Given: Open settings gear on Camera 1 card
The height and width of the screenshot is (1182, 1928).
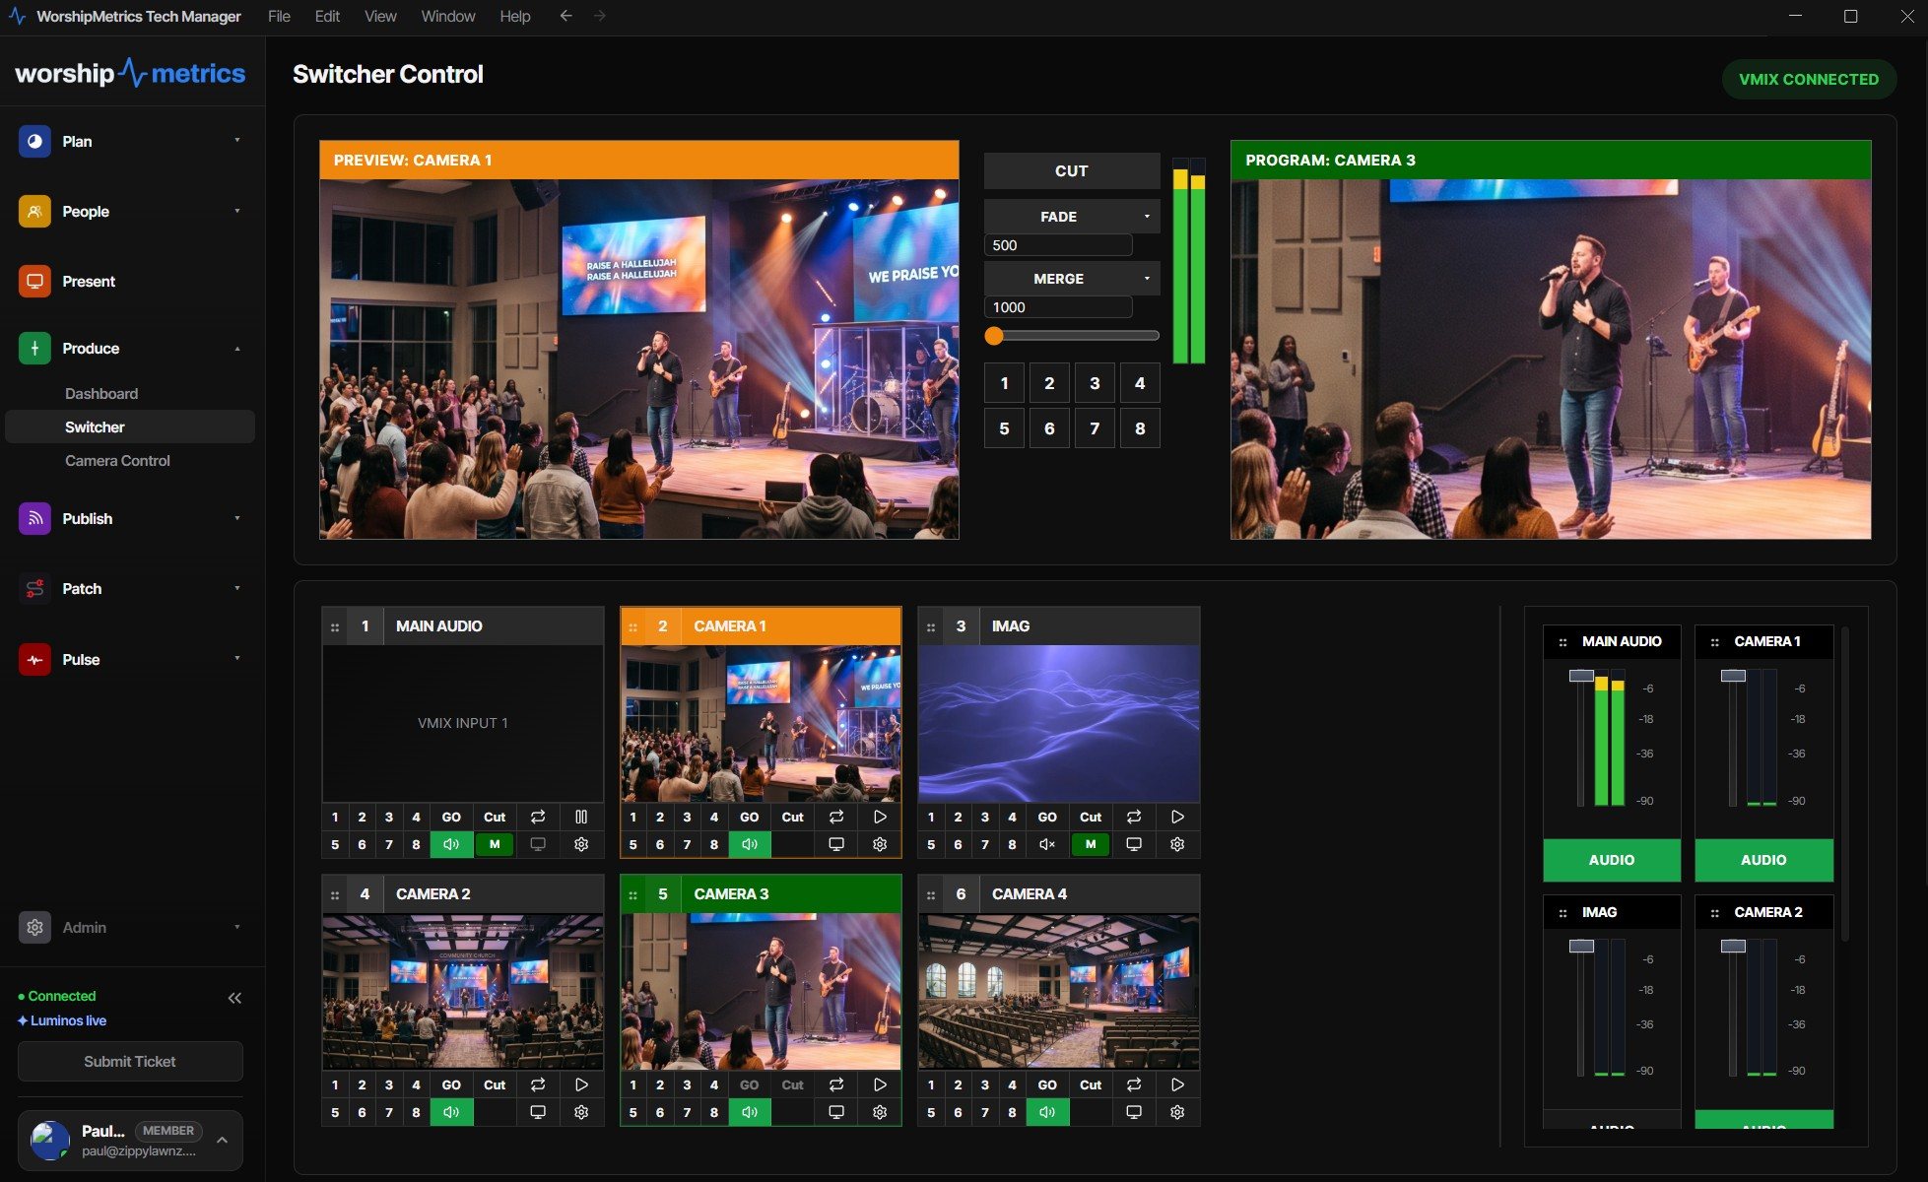Looking at the screenshot, I should tap(880, 844).
